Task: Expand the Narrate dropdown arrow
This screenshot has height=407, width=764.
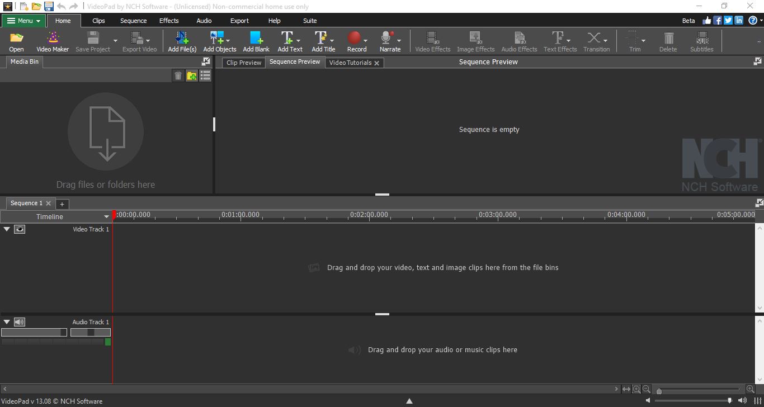Action: [x=399, y=41]
